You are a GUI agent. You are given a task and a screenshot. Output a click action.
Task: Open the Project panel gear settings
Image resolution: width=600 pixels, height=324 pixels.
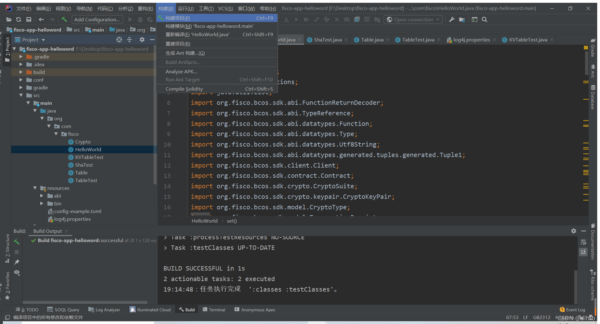pyautogui.click(x=142, y=40)
